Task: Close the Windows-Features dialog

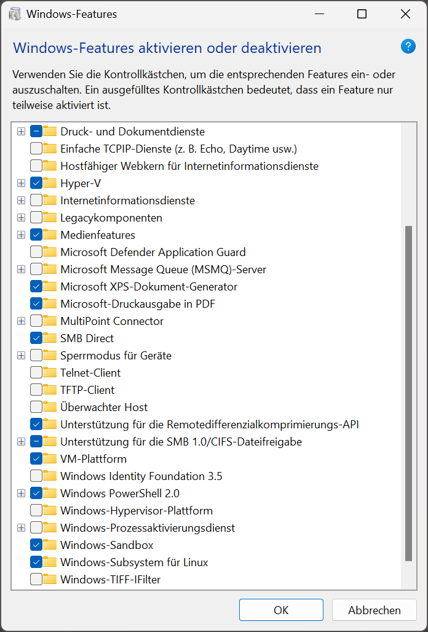Action: tap(405, 14)
